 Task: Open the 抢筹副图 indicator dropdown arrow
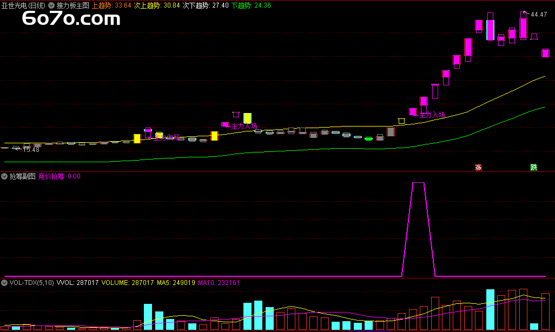tap(4, 176)
